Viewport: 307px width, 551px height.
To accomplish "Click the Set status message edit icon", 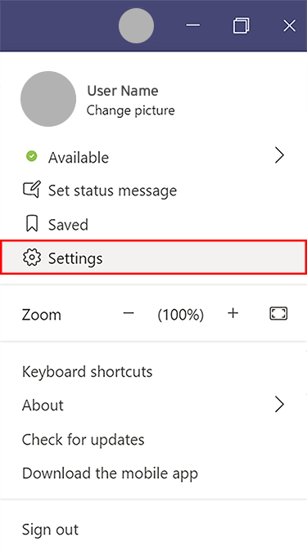I will click(x=32, y=190).
